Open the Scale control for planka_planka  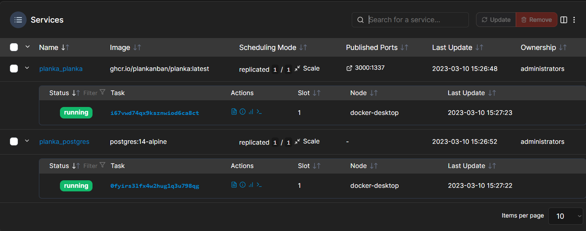(x=308, y=68)
